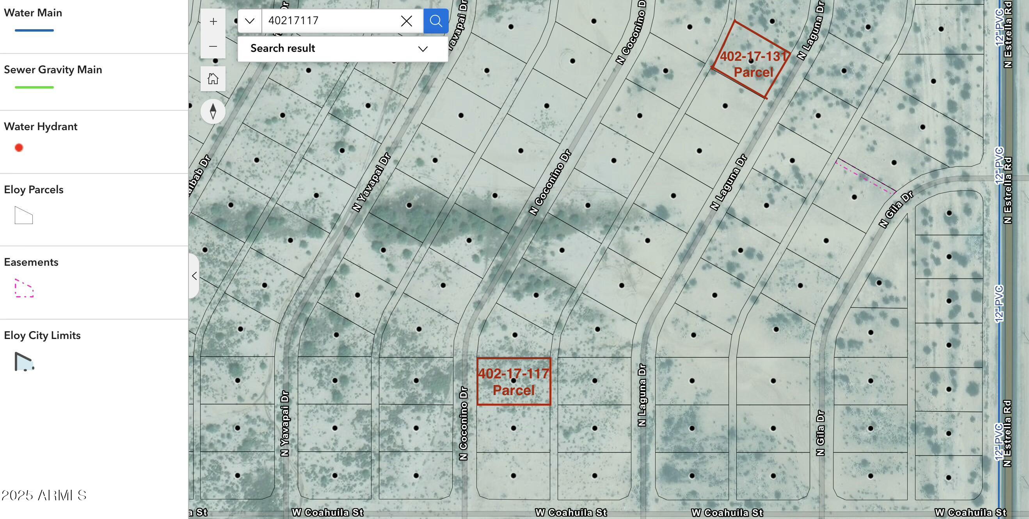The height and width of the screenshot is (519, 1029).
Task: Collapse the legend side panel arrow
Action: [x=194, y=275]
